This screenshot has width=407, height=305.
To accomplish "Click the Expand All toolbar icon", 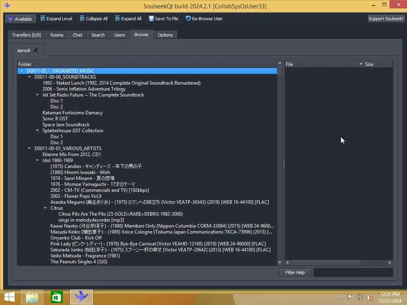I will tap(117, 18).
